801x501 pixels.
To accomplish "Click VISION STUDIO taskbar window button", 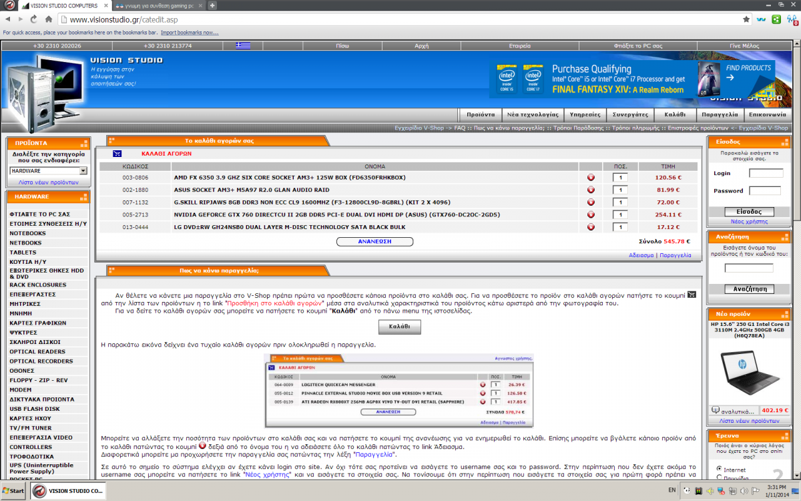I will (x=67, y=491).
